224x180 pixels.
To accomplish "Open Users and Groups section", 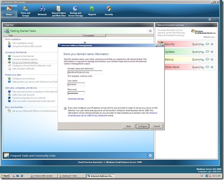I will point(25,11).
